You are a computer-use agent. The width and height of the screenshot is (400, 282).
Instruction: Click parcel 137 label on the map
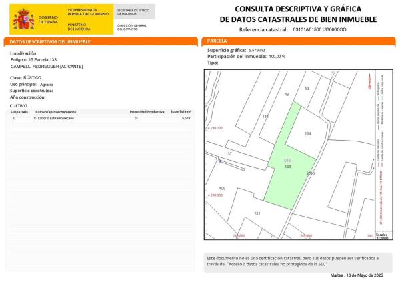click(229, 154)
